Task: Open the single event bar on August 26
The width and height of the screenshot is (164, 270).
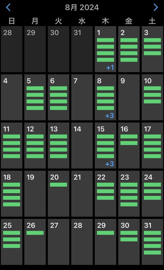Action: tap(35, 233)
